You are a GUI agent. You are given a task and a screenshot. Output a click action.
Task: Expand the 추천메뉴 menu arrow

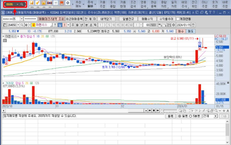(84, 4)
